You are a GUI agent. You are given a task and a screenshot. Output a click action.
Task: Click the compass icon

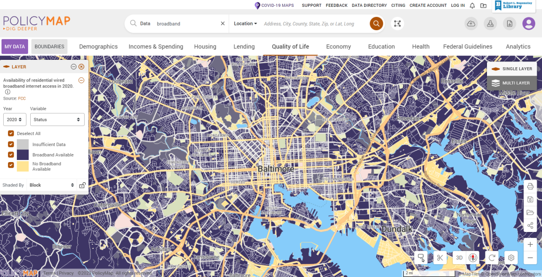click(x=473, y=257)
